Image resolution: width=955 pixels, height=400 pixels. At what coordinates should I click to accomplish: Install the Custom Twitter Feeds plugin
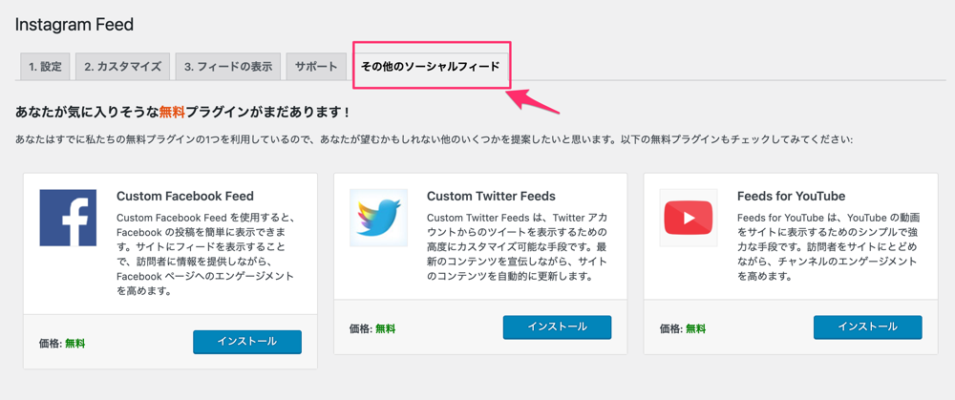[558, 326]
